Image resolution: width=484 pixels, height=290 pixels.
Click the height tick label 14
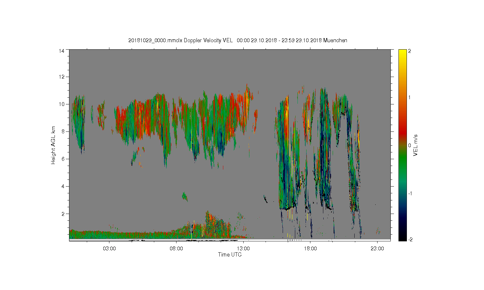(62, 51)
